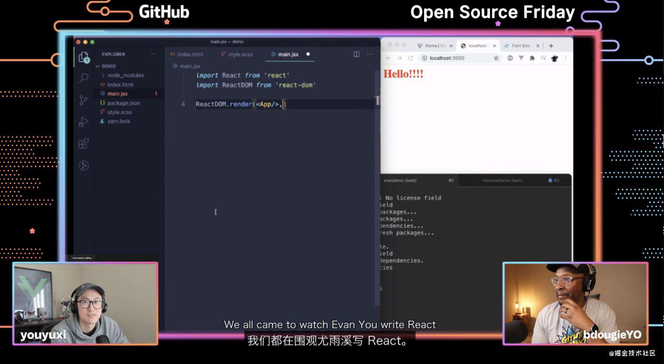Screen dimensions: 664x364
Task: Open the browser profile avatar
Action: tap(554, 58)
